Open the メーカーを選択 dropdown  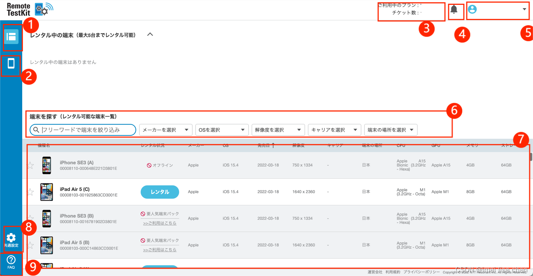coord(166,130)
